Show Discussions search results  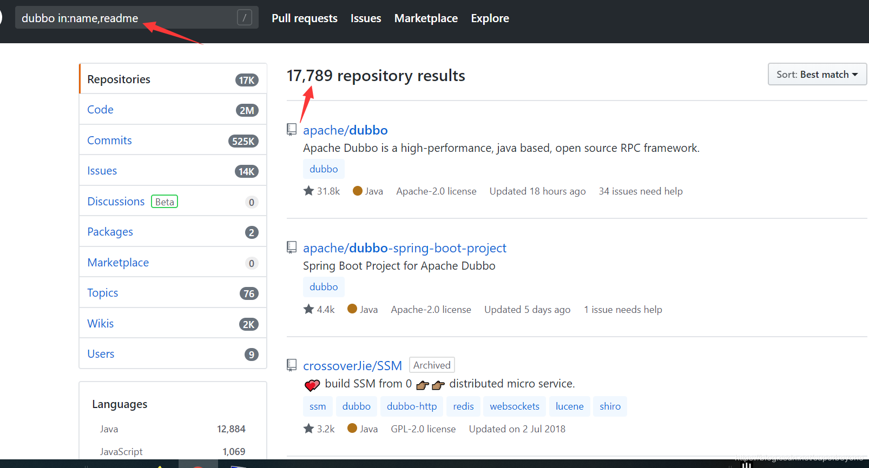click(173, 202)
